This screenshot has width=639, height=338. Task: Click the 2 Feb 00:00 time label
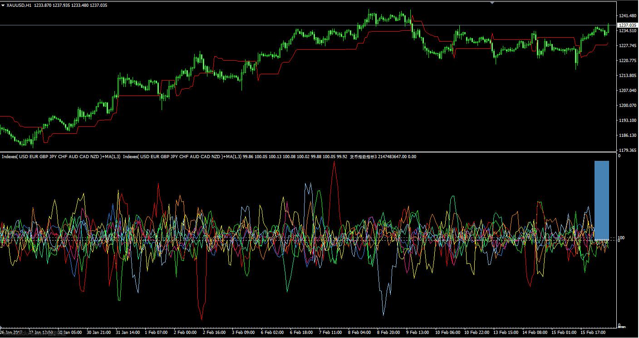click(185, 333)
